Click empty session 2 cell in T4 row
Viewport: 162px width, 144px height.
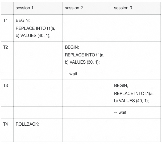(87, 124)
